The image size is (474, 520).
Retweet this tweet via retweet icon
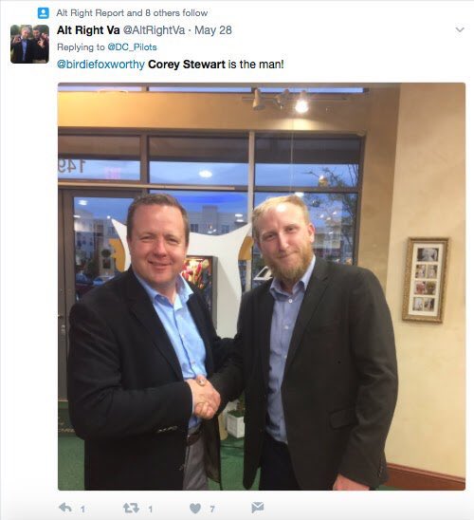click(x=131, y=508)
